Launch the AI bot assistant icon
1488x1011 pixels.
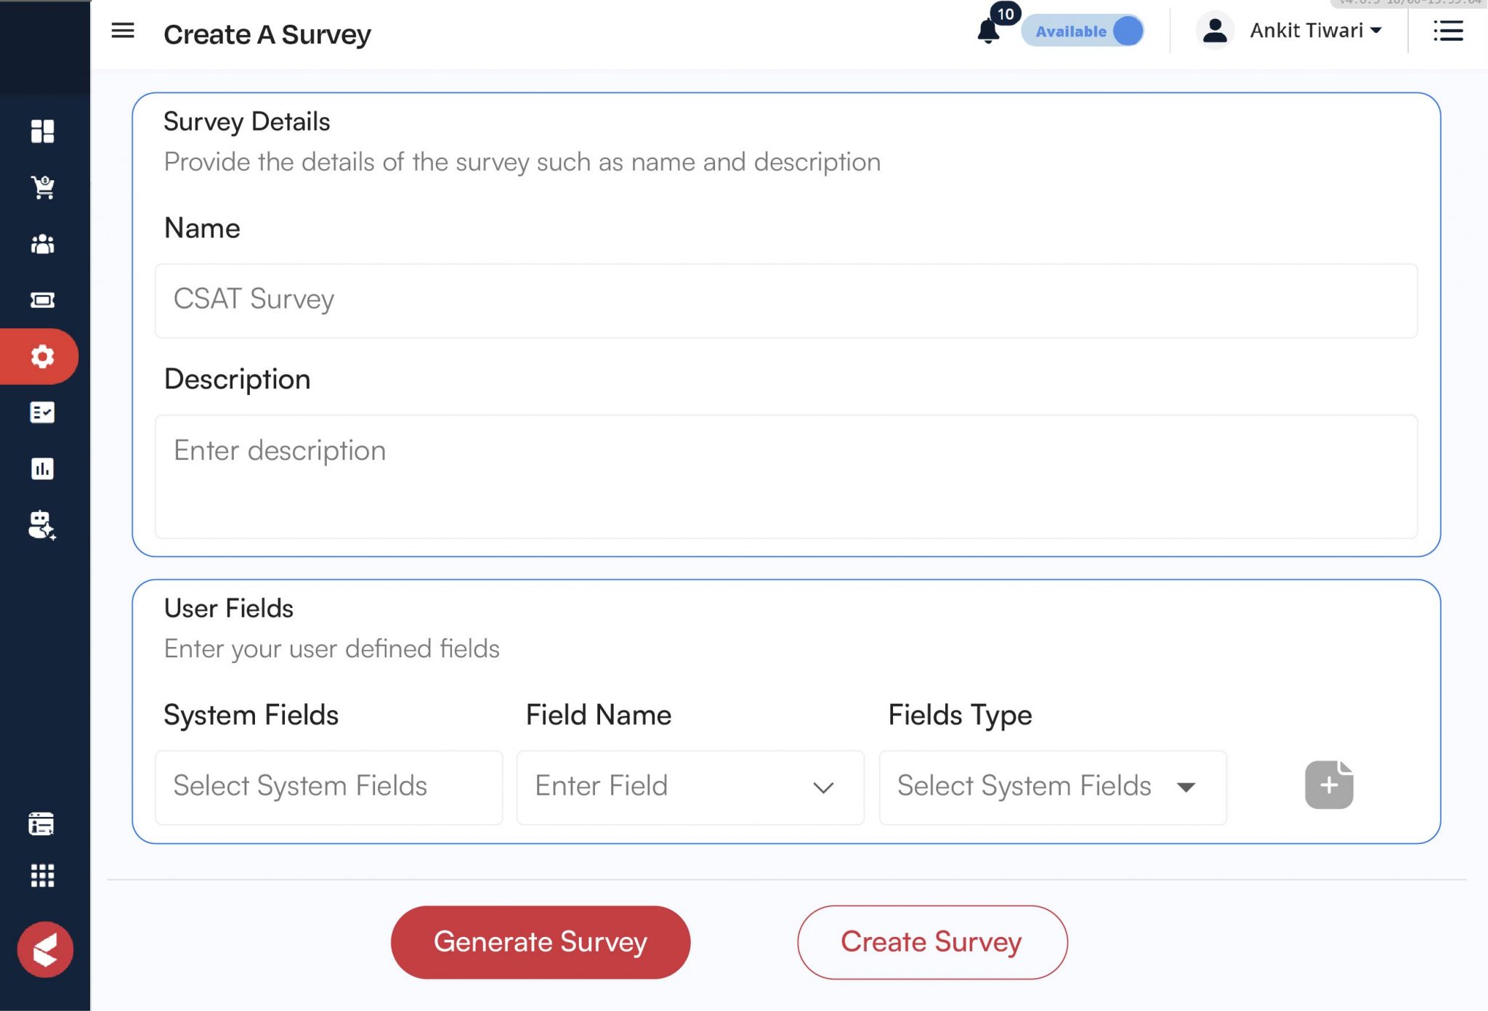pyautogui.click(x=44, y=526)
